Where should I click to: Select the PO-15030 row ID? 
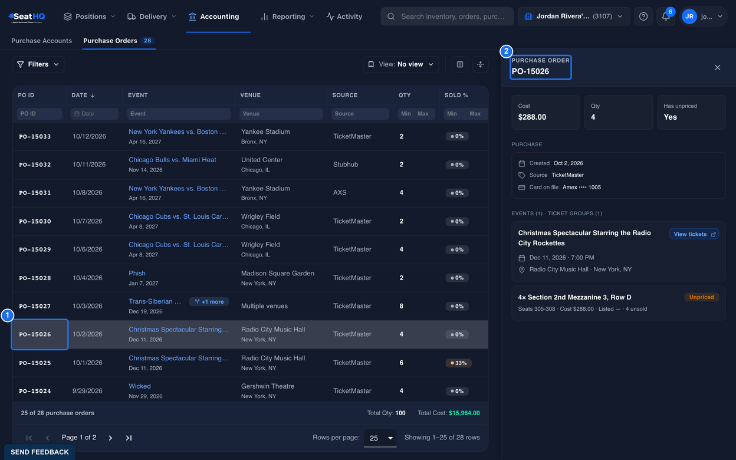[x=35, y=221]
